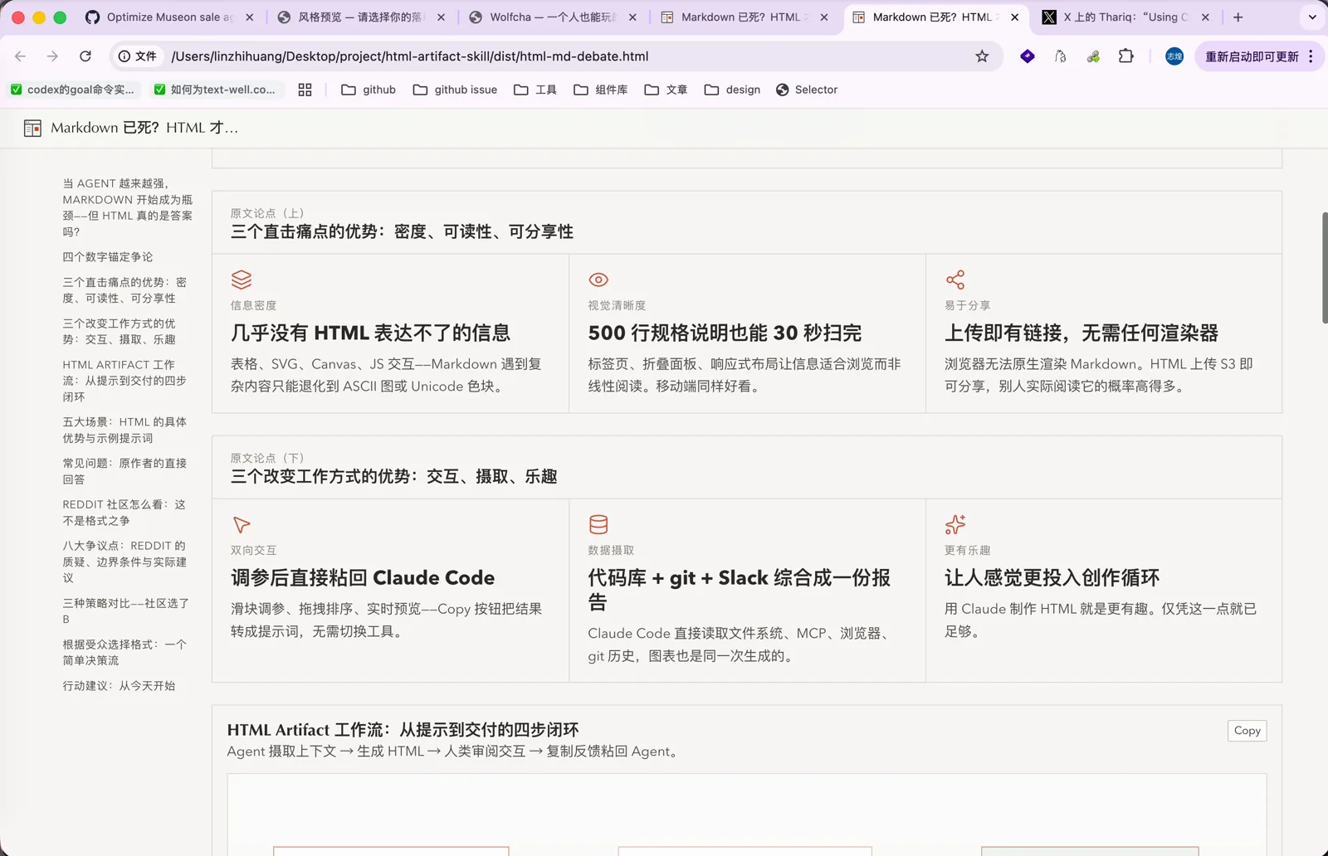Click the eye icon for 视觉清晰度

(x=598, y=280)
